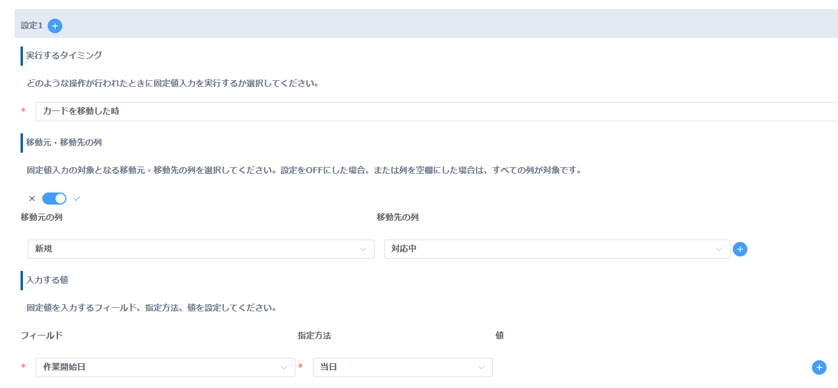This screenshot has height=388, width=838.
Task: Click the どのような操作が行われたとき description text
Action: click(173, 83)
